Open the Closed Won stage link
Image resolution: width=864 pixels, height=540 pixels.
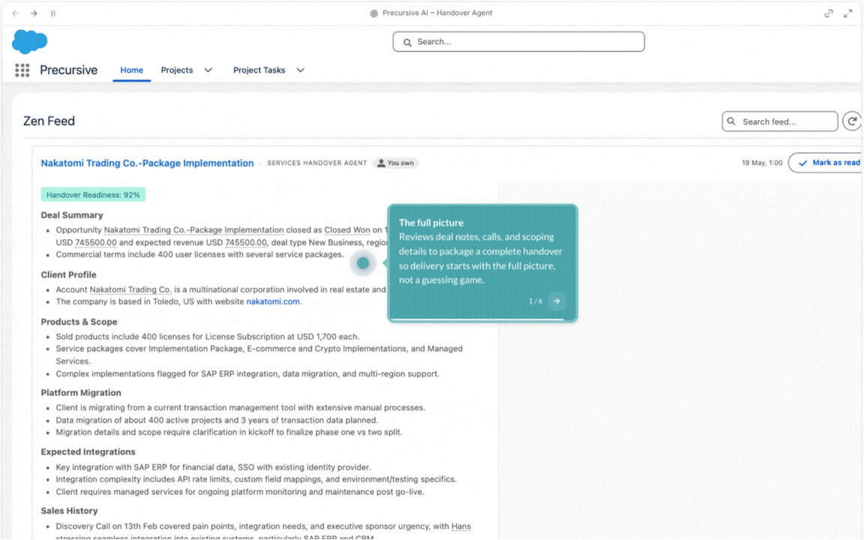coord(347,229)
